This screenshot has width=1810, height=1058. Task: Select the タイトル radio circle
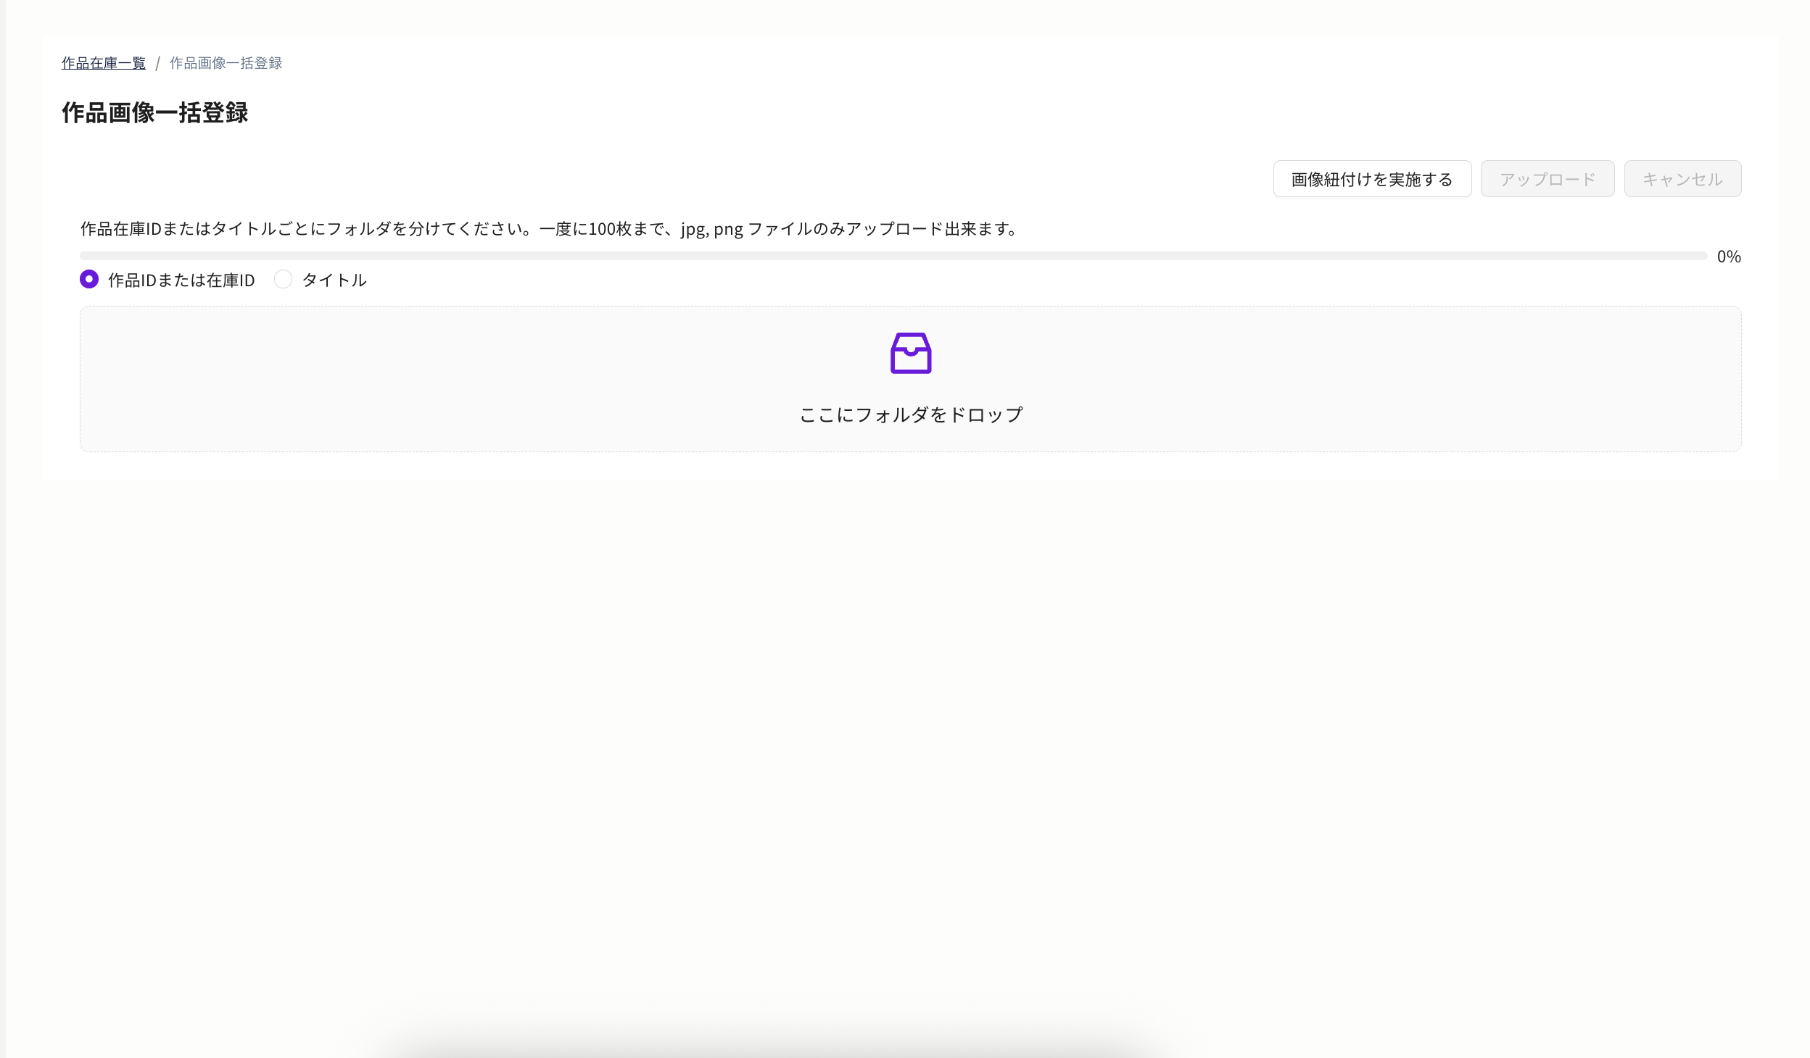(x=283, y=279)
